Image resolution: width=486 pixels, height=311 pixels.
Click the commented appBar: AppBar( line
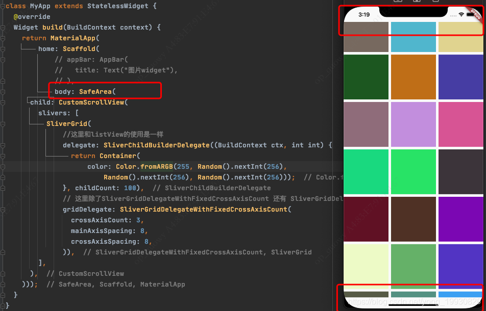pyautogui.click(x=91, y=60)
